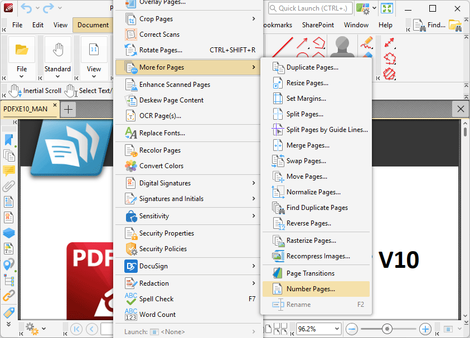Click the zoom slider handle
This screenshot has width=470, height=338.
tap(387, 329)
